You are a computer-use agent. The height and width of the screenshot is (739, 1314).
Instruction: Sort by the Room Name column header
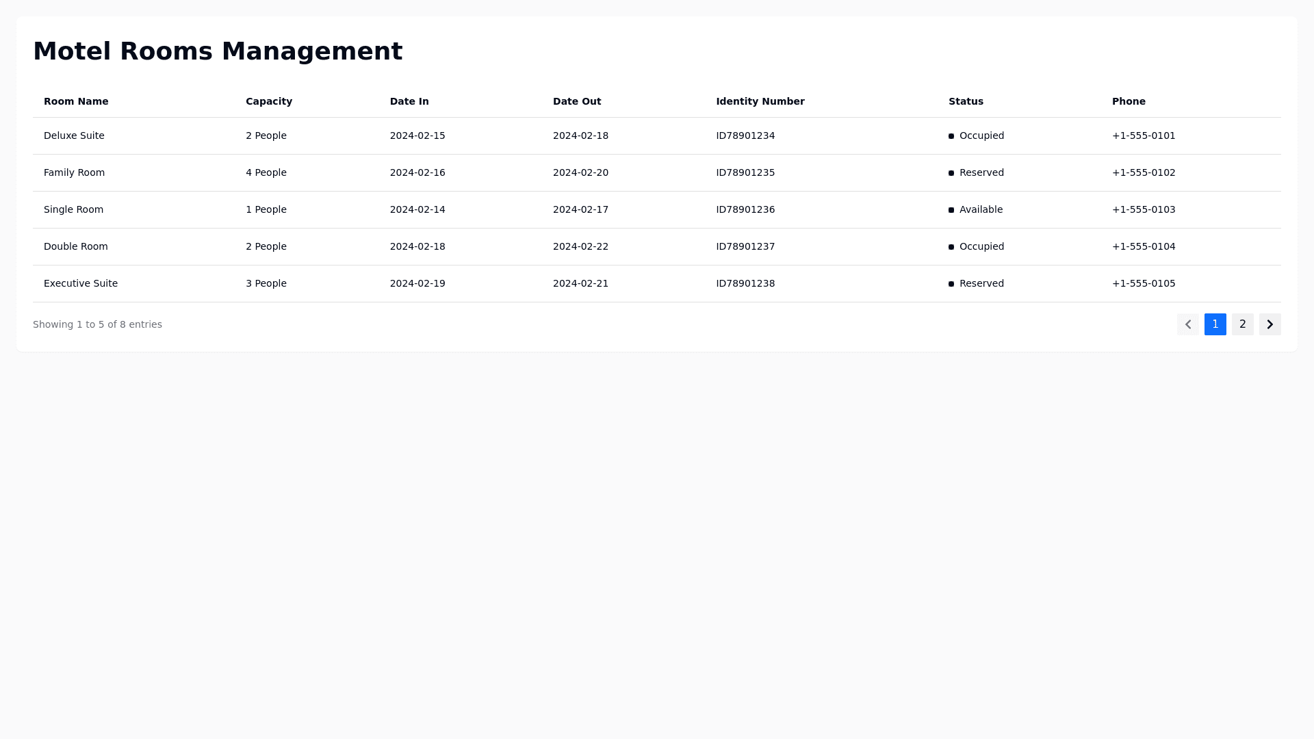[x=76, y=101]
